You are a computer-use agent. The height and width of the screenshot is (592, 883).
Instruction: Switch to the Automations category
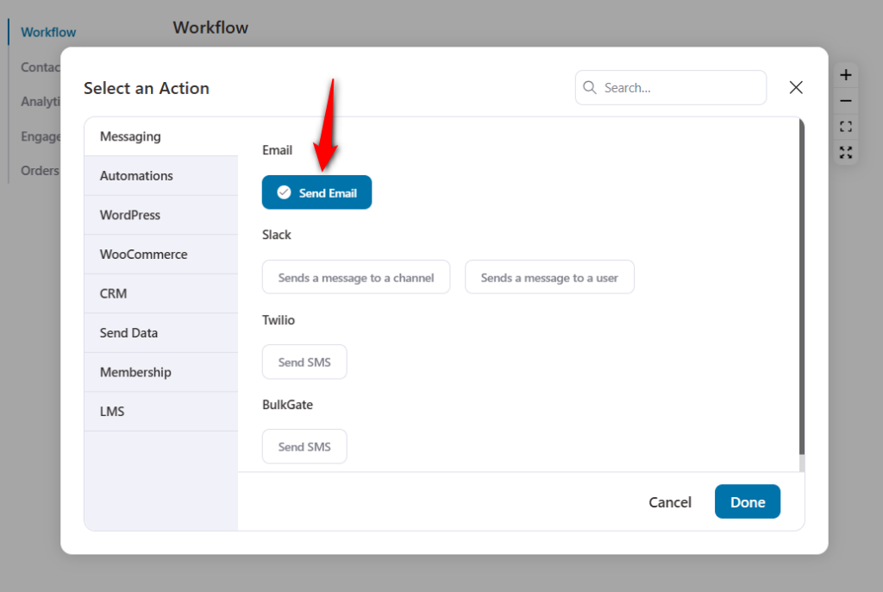click(160, 175)
